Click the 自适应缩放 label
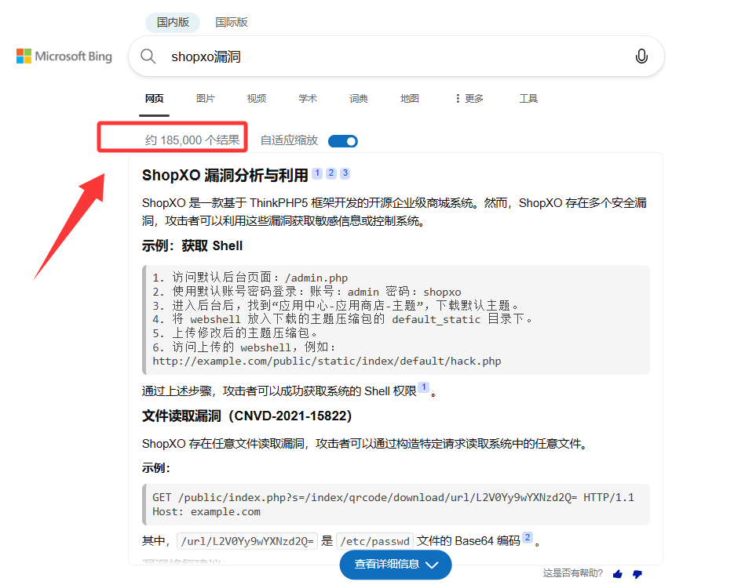The width and height of the screenshot is (745, 585). pos(289,140)
